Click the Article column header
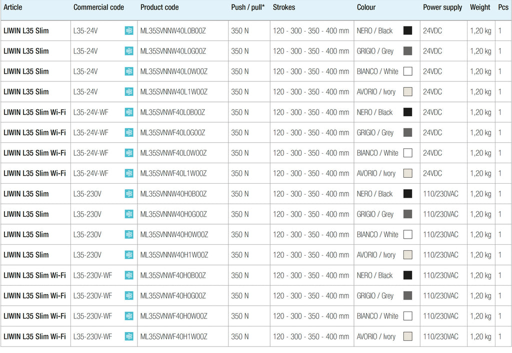512x353 pixels. tap(12, 7)
